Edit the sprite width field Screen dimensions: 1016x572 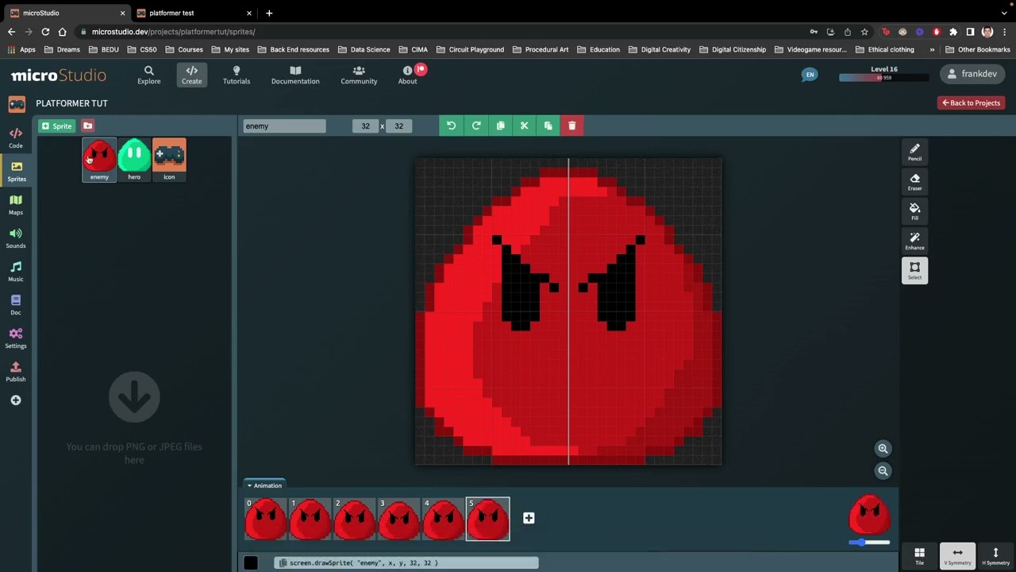(x=365, y=126)
